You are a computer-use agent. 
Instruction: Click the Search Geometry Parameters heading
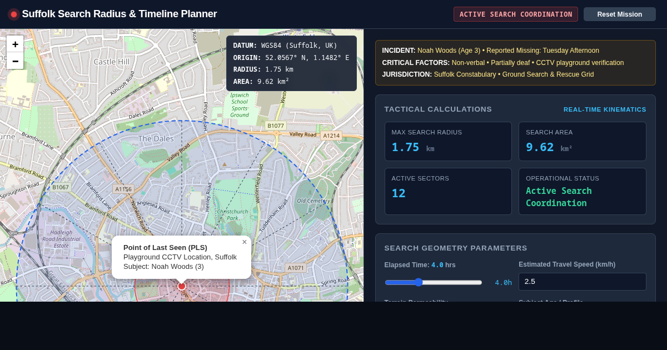pyautogui.click(x=456, y=248)
